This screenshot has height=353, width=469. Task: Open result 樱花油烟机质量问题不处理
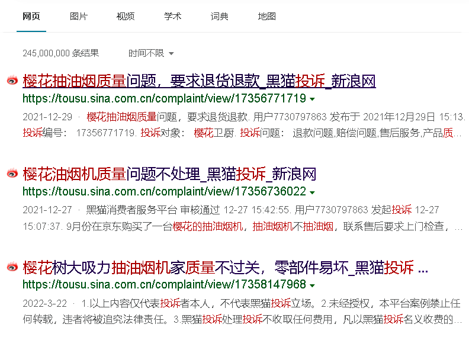click(169, 174)
